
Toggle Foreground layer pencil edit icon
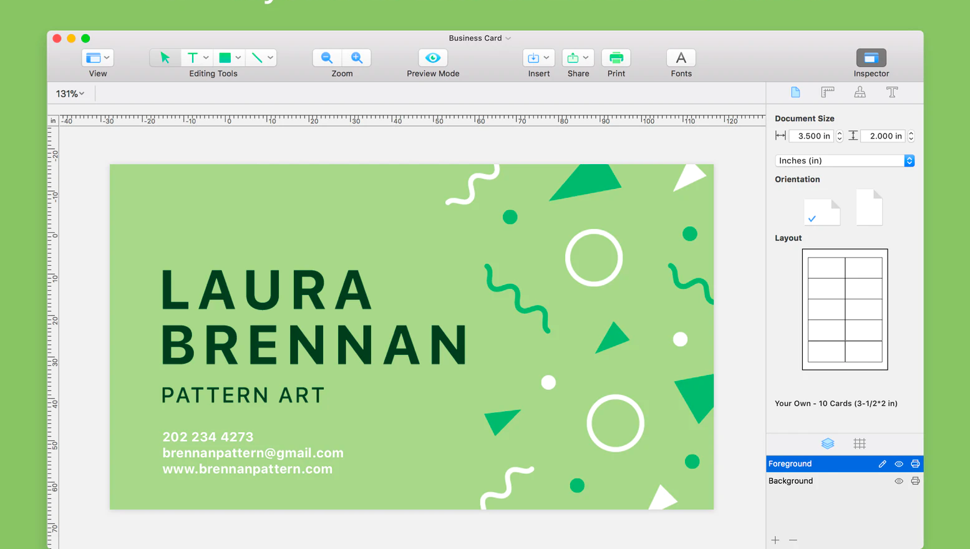882,464
